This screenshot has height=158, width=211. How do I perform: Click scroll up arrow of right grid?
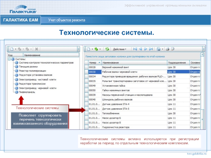coord(202,55)
